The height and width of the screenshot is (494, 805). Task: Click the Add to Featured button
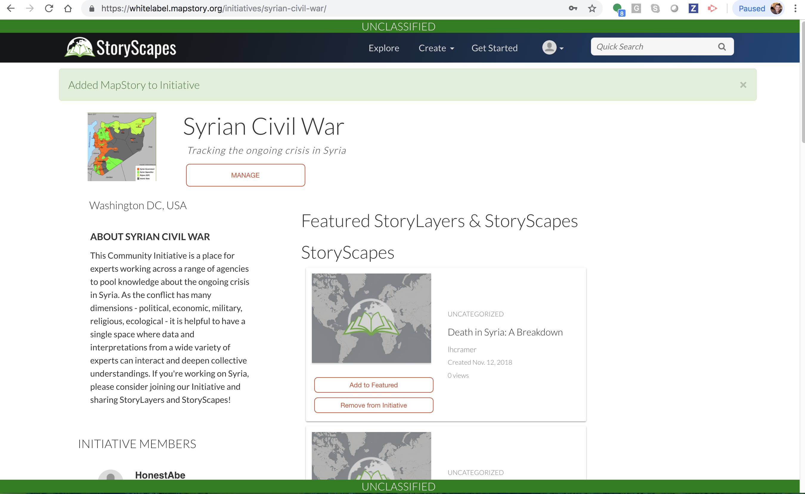(374, 385)
